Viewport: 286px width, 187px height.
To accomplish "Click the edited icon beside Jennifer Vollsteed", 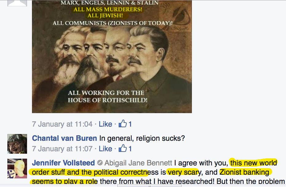I will click(x=100, y=163).
